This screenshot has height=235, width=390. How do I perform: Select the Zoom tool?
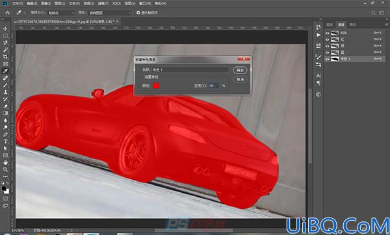(x=5, y=169)
